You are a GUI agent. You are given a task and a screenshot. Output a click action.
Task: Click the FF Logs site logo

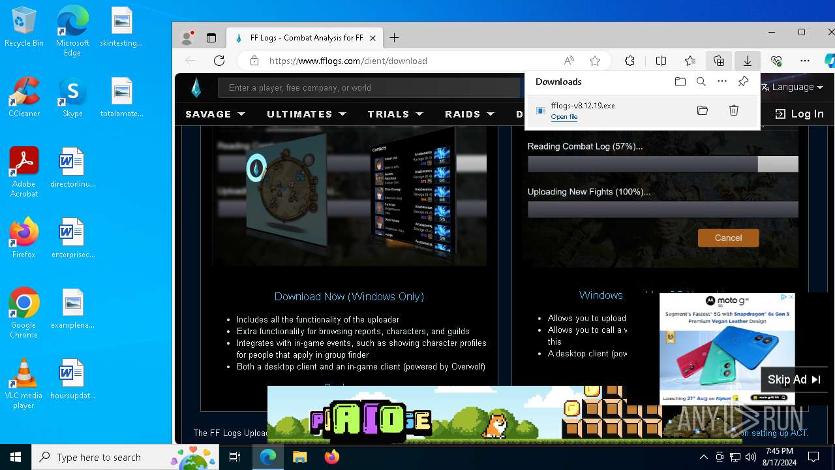[196, 87]
